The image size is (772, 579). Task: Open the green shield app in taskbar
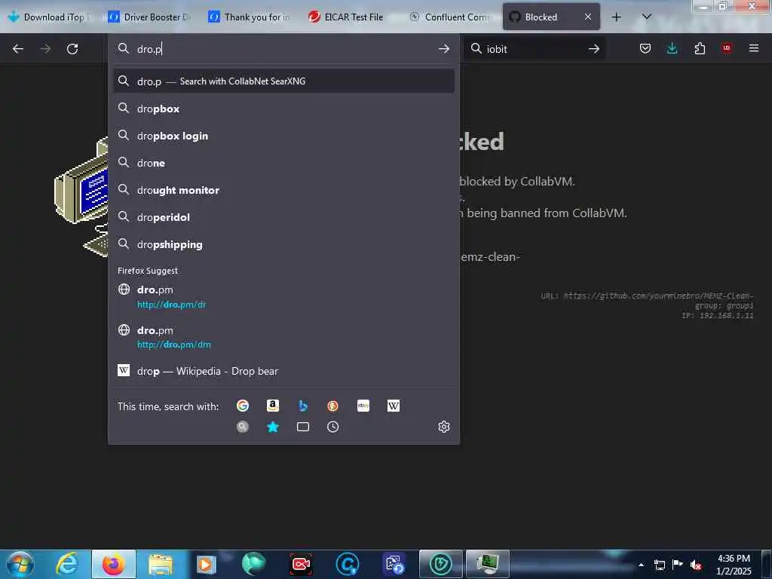(x=440, y=564)
